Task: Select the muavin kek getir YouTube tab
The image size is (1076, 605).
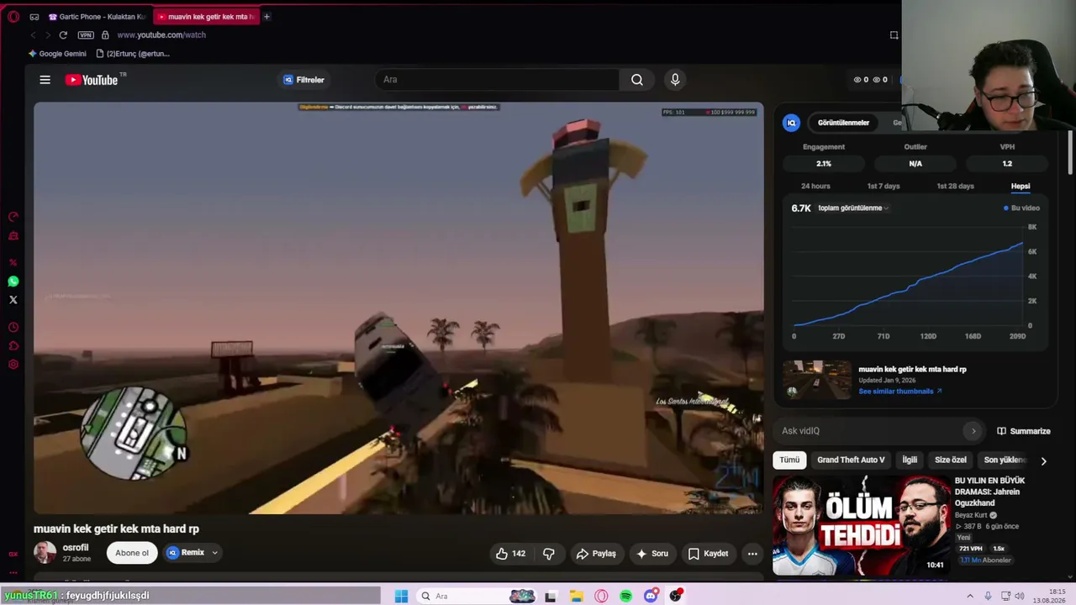Action: (x=207, y=17)
